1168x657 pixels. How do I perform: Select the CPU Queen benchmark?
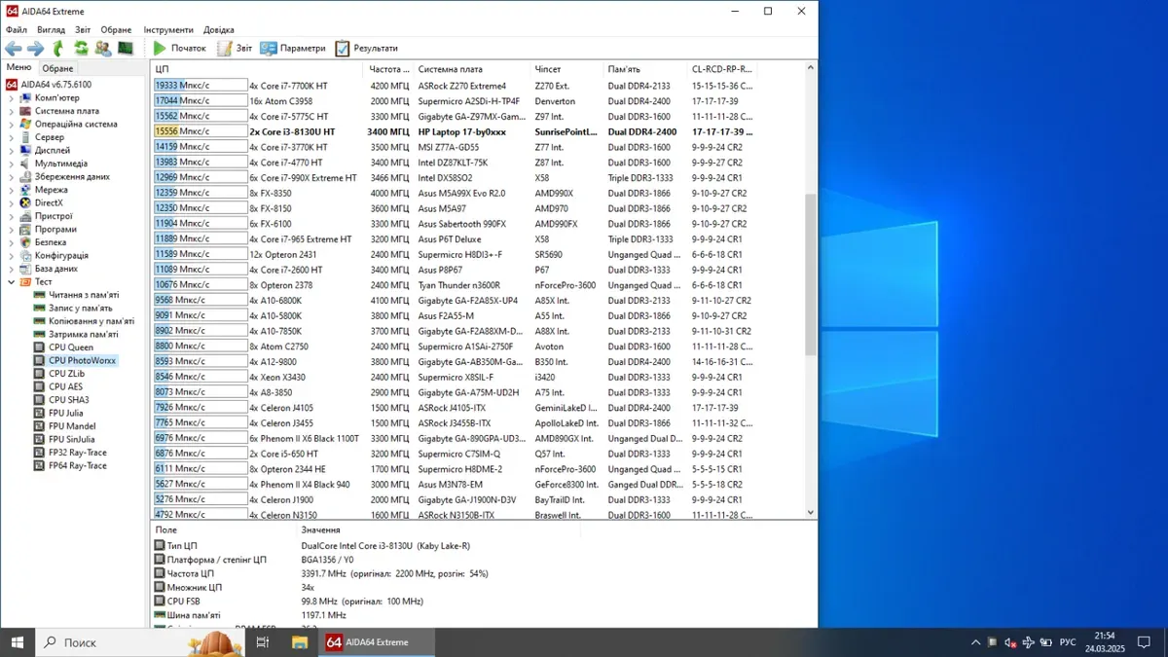click(x=71, y=347)
